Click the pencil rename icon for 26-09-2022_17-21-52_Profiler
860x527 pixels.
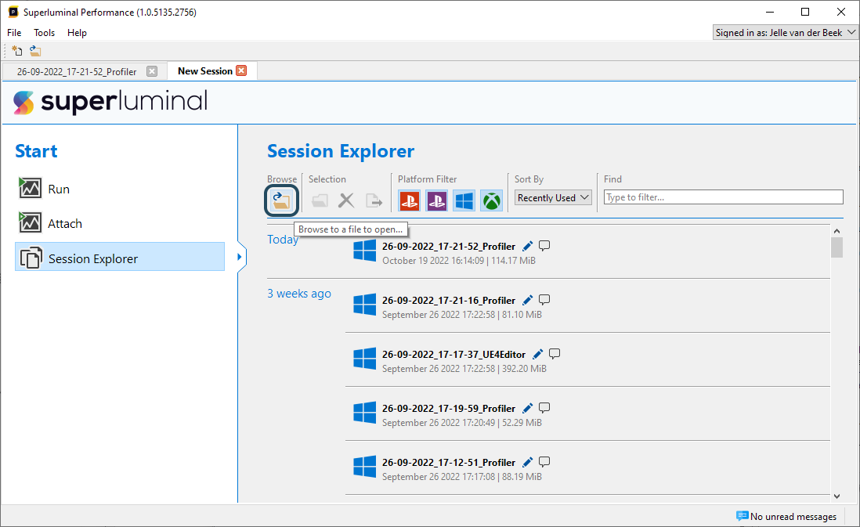pyautogui.click(x=528, y=246)
